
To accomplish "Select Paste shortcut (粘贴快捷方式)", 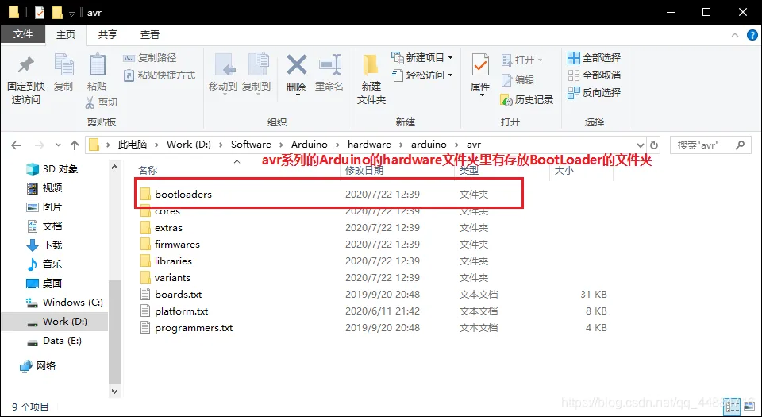I will tap(160, 75).
